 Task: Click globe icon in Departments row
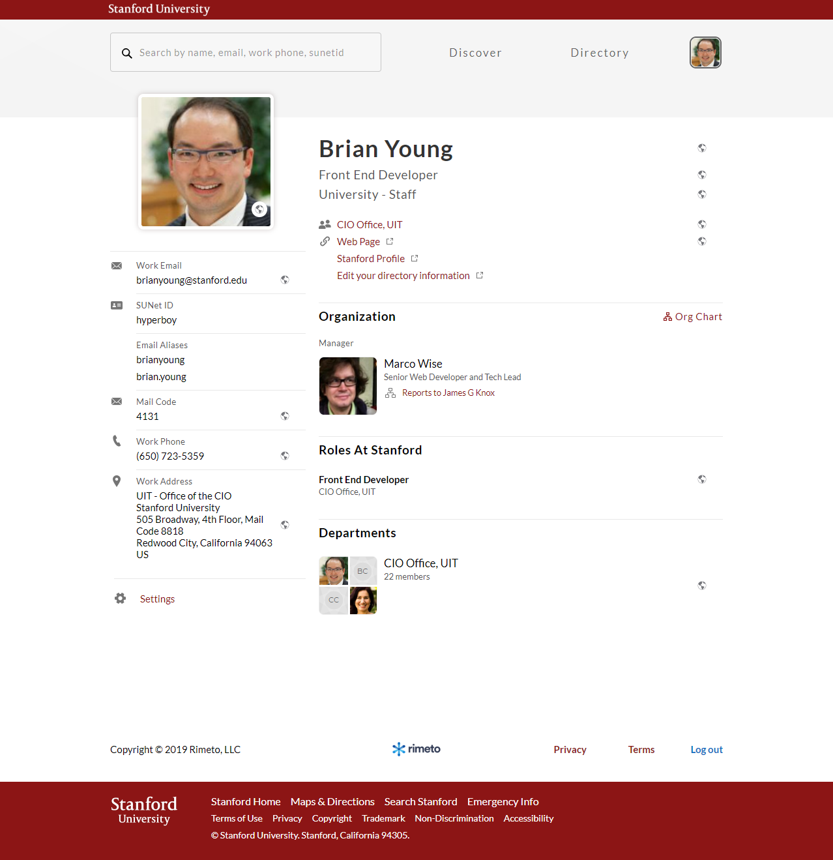tap(702, 586)
